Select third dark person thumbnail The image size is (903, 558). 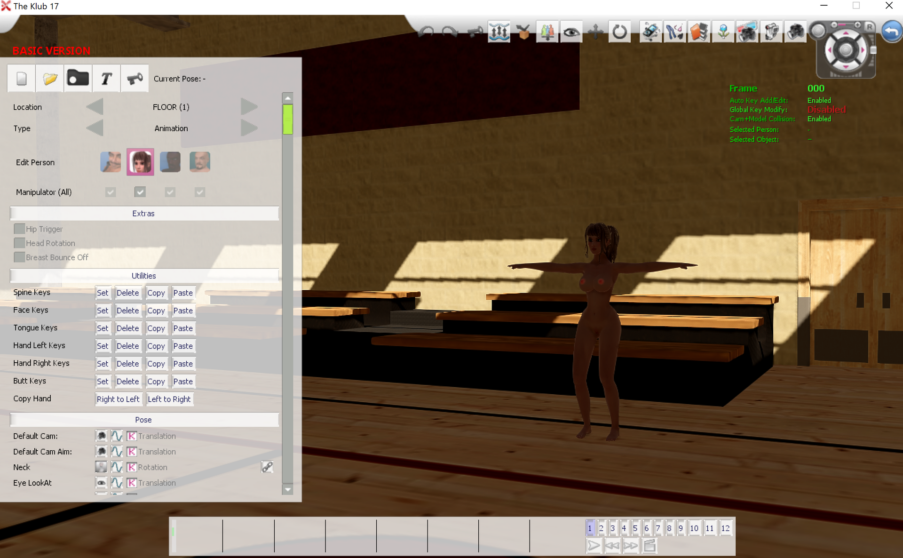(x=170, y=162)
